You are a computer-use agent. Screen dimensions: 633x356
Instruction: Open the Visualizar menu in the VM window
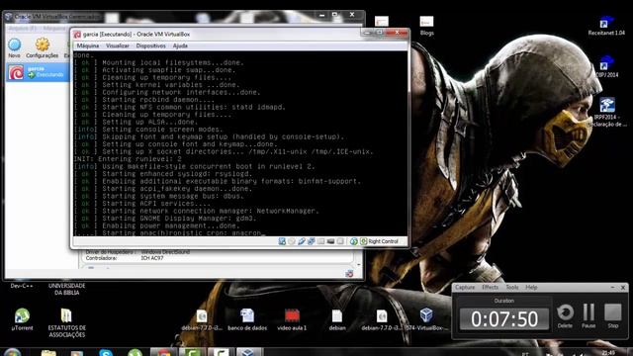click(x=118, y=46)
